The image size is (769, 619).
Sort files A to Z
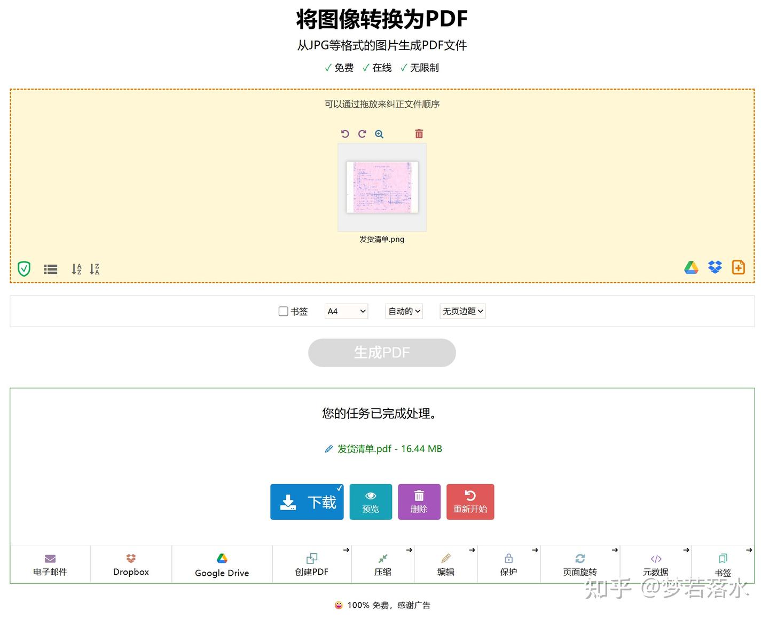pos(77,269)
